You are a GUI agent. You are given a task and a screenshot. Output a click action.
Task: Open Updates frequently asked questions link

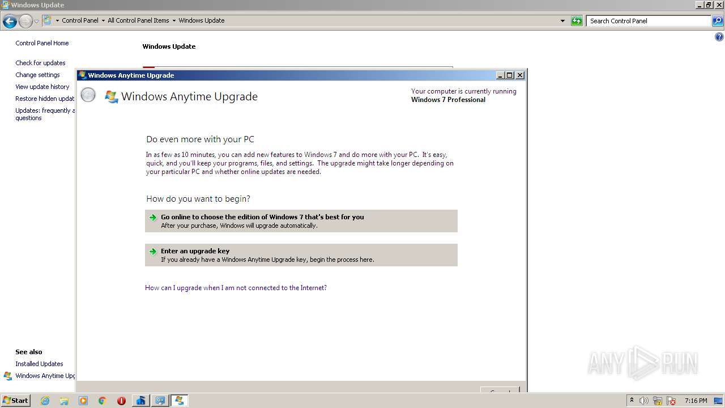[x=44, y=114]
